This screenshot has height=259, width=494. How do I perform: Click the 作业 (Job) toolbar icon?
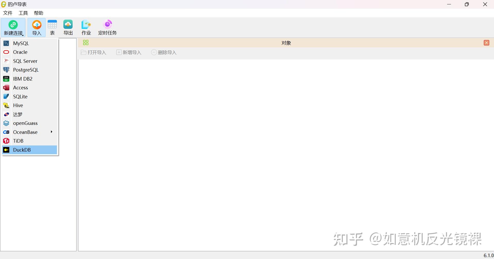[86, 27]
